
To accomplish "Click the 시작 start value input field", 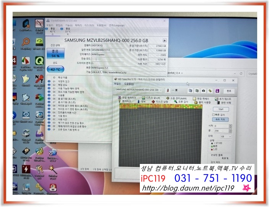I will coord(221,126).
